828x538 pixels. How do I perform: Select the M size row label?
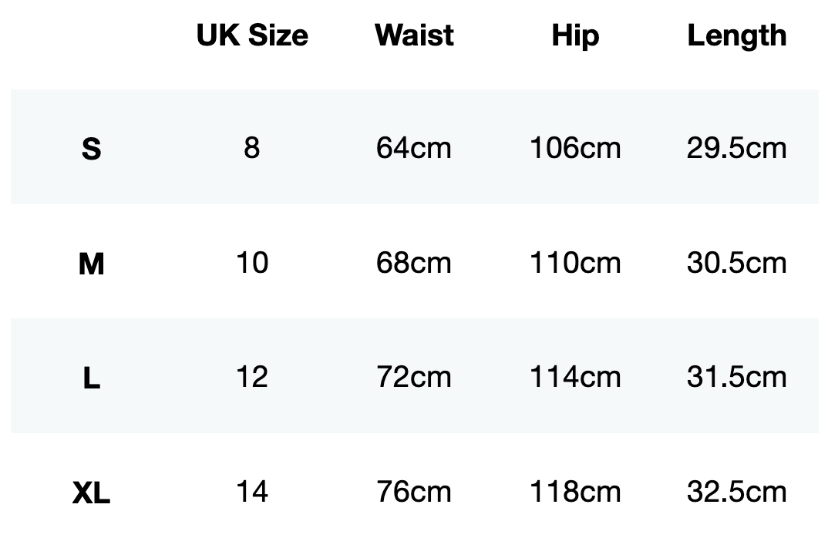click(91, 264)
